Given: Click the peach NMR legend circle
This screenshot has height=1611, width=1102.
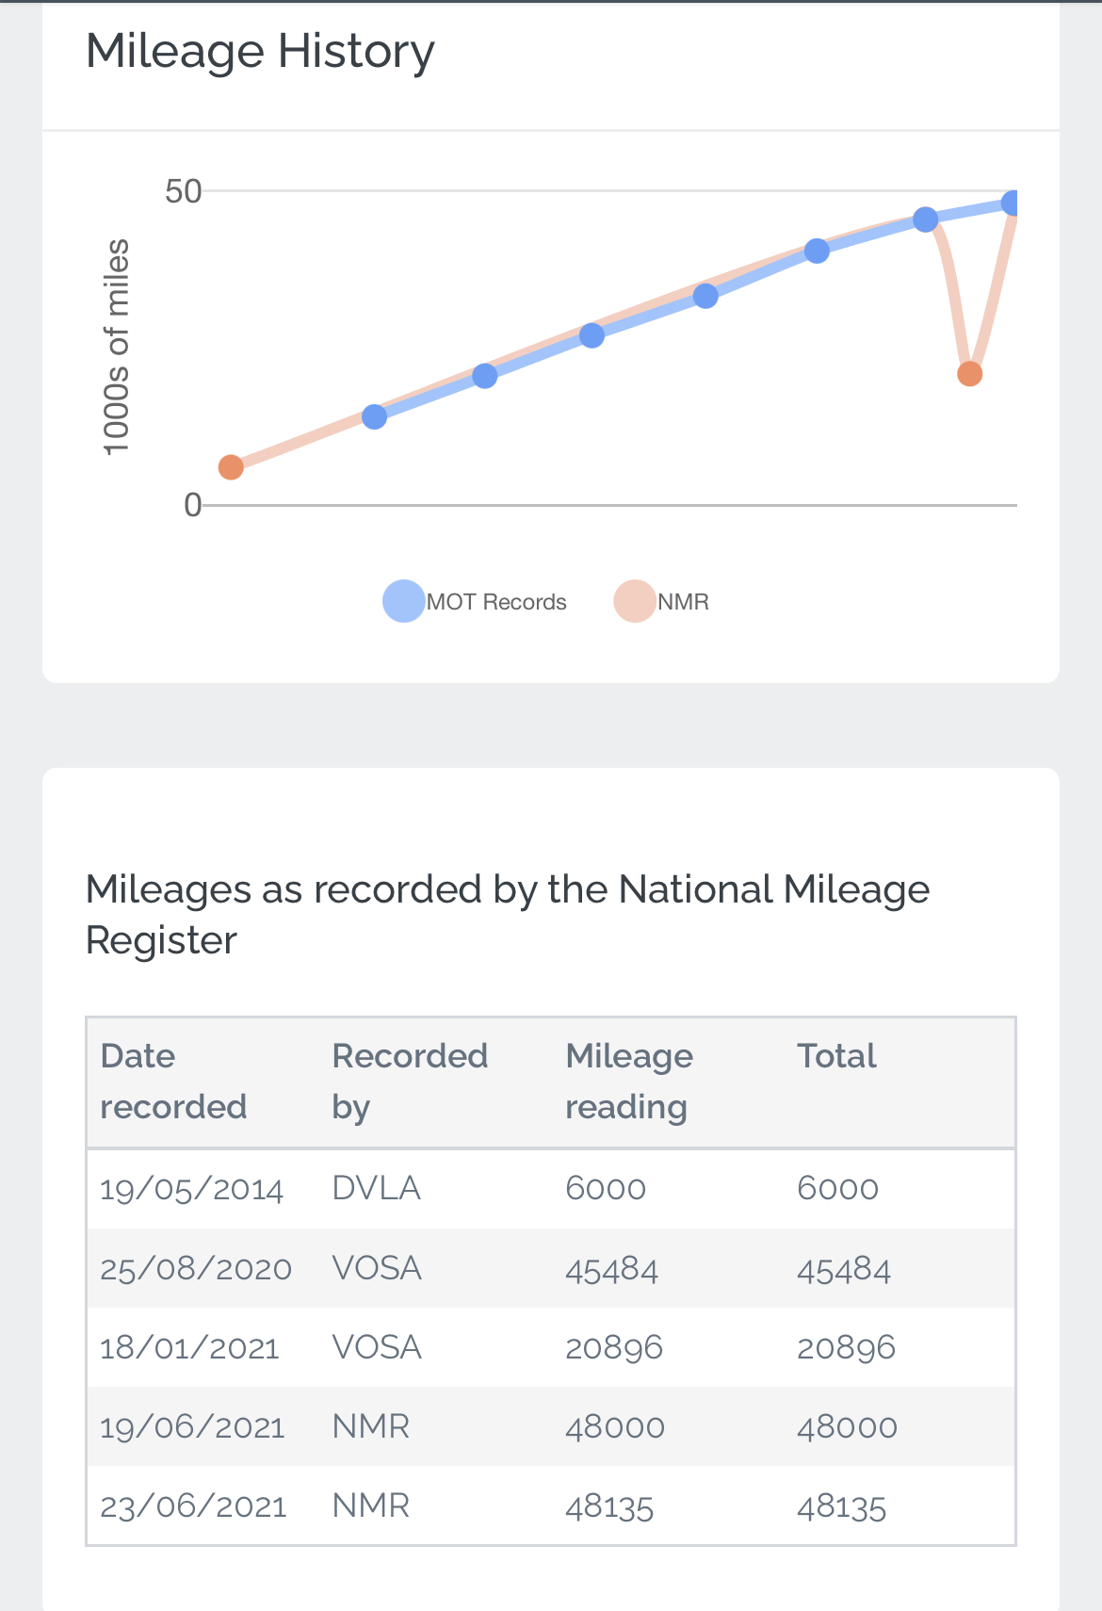Looking at the screenshot, I should (634, 601).
